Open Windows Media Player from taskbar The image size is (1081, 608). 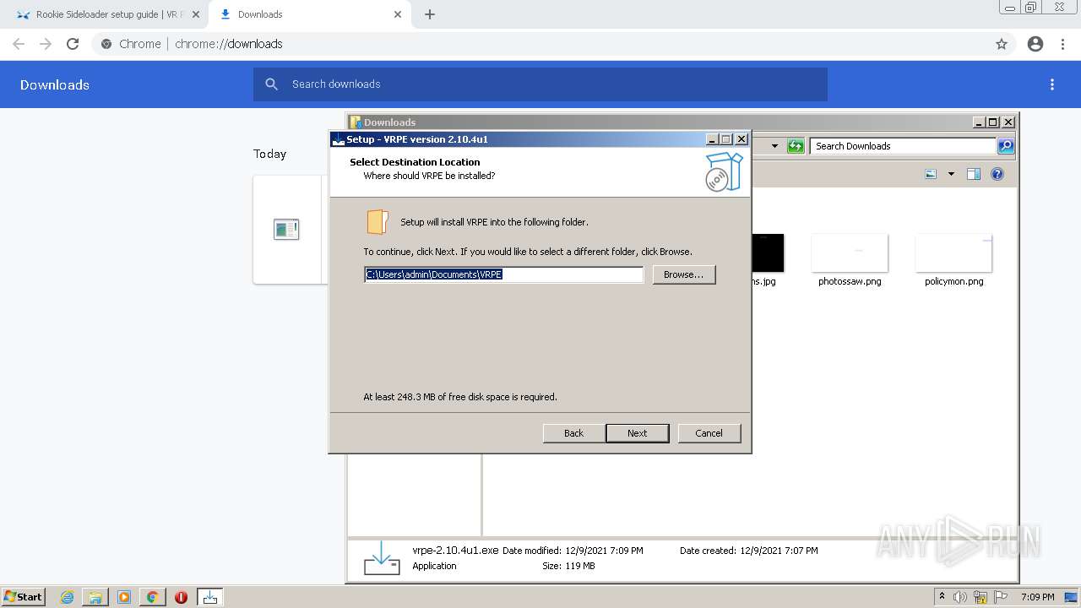point(124,597)
